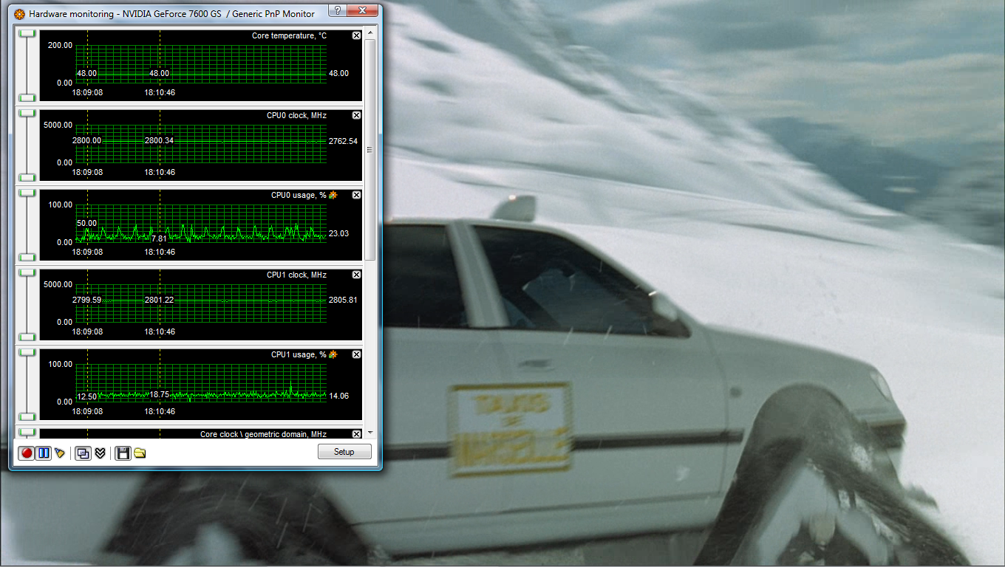Click the current CPU0 usage value 23.03
Viewport: 1005px width, 567px height.
(x=338, y=233)
